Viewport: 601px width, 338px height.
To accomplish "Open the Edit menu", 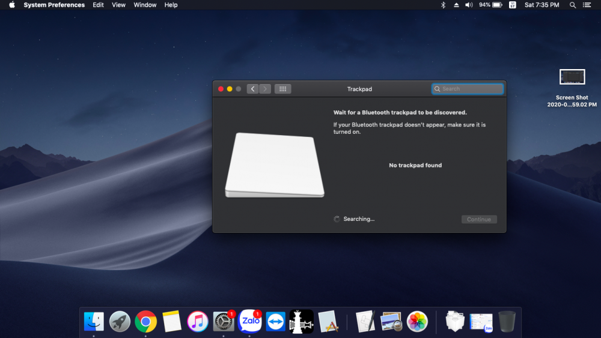I will click(x=98, y=5).
